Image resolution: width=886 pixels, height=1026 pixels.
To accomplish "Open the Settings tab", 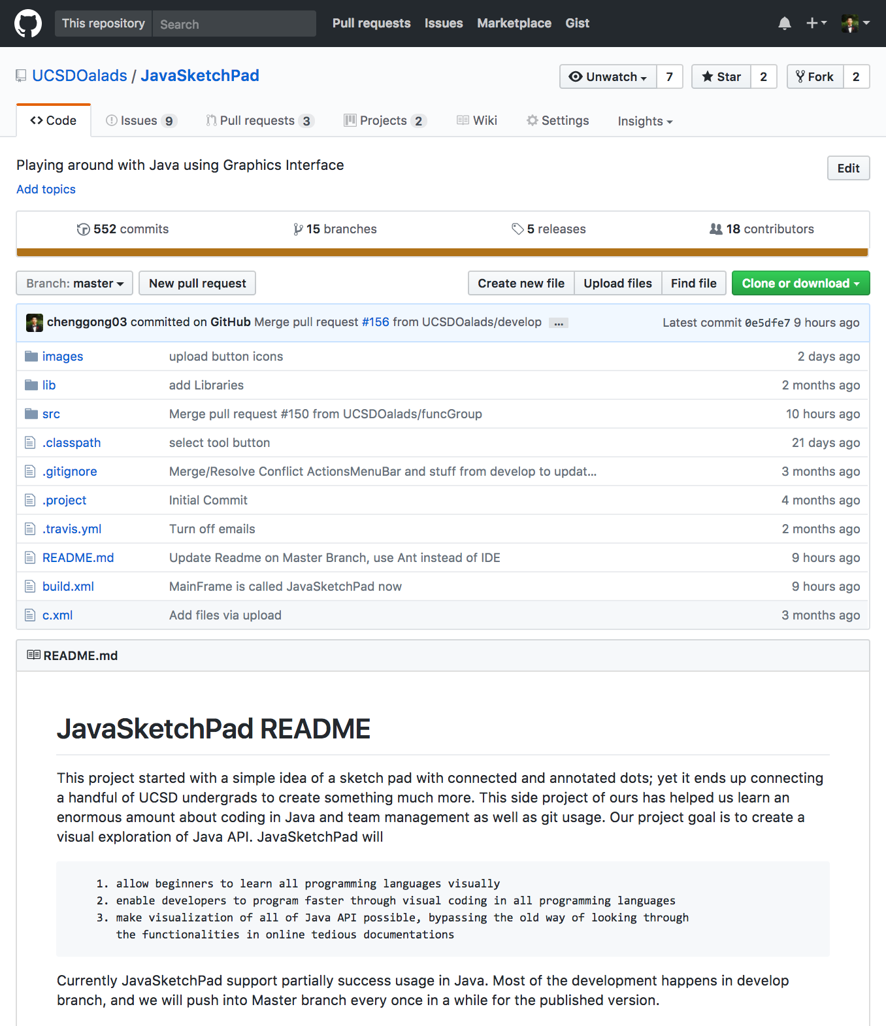I will click(x=558, y=121).
